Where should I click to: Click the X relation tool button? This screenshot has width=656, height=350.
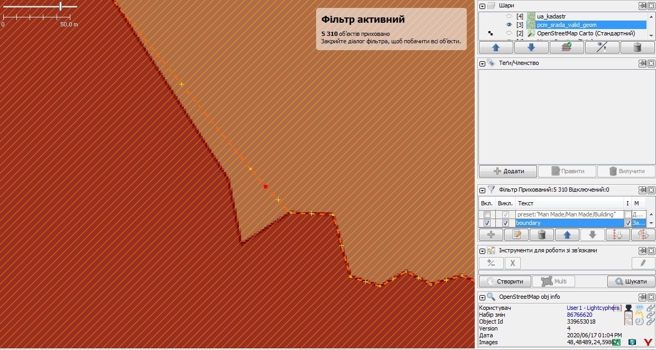pos(513,263)
